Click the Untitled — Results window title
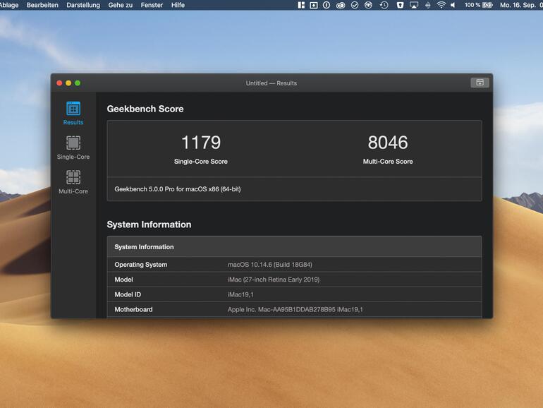The height and width of the screenshot is (408, 543). tap(271, 83)
